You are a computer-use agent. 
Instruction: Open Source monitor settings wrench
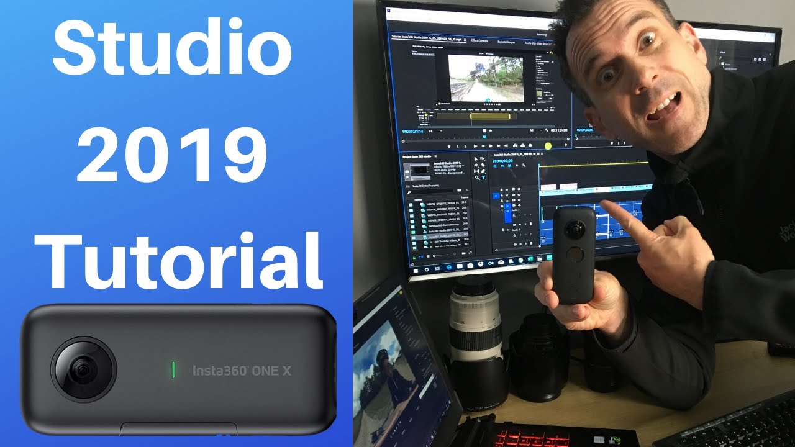(547, 130)
